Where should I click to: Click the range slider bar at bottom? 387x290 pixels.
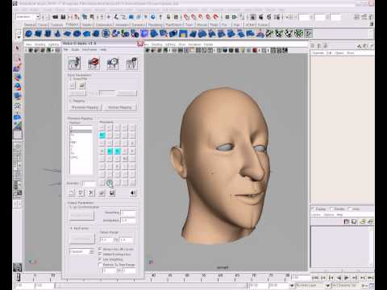pos(151,285)
